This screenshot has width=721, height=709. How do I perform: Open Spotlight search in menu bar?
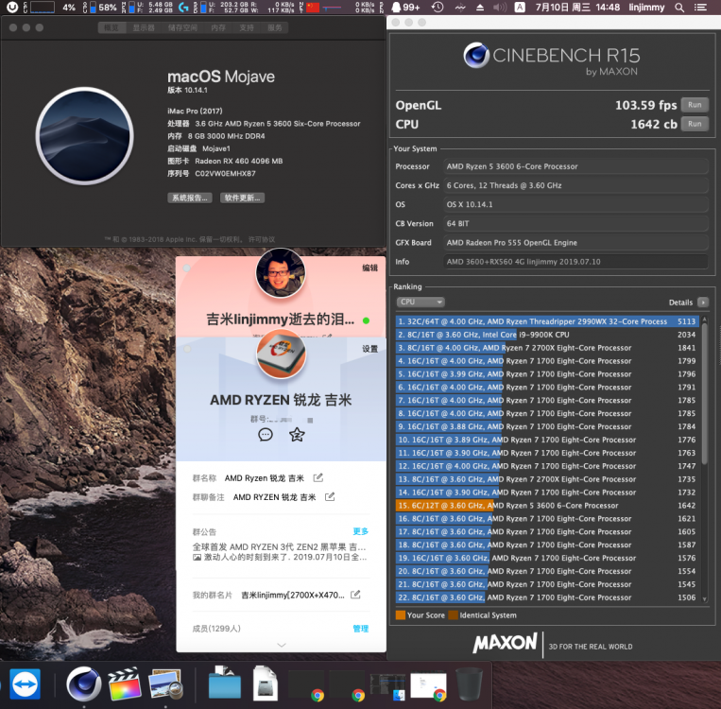click(x=679, y=8)
